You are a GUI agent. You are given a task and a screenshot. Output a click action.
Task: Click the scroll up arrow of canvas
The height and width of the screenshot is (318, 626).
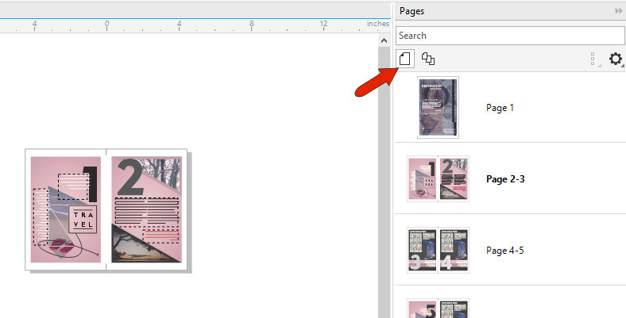(384, 40)
